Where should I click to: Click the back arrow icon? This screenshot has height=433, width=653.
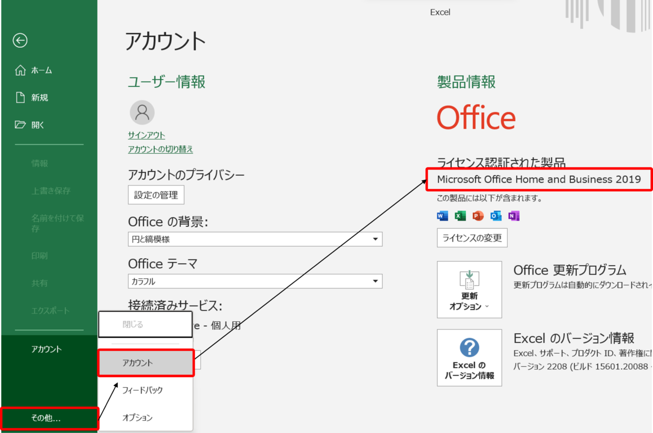point(20,41)
